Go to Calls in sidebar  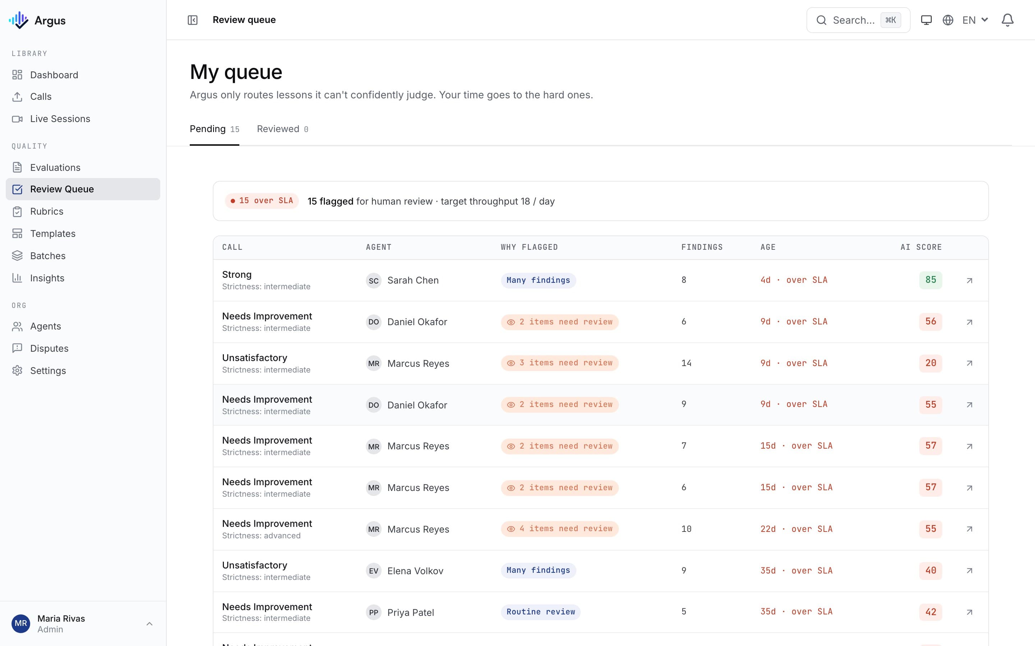tap(83, 97)
